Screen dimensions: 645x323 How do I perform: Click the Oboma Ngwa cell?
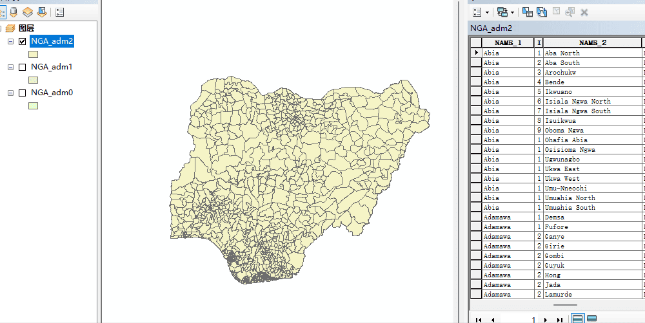(593, 130)
